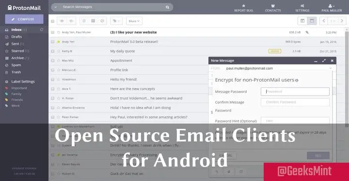Expand the New Message composer
The image size is (349, 181).
point(324,61)
